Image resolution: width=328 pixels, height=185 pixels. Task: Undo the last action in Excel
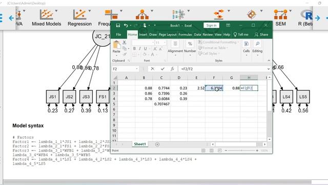(x=126, y=25)
